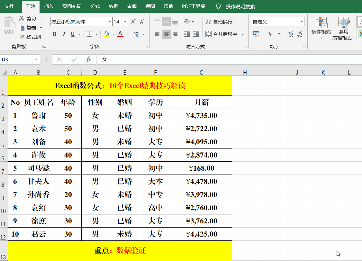Click the insert function fx icon
This screenshot has width=362, height=261.
(x=88, y=59)
